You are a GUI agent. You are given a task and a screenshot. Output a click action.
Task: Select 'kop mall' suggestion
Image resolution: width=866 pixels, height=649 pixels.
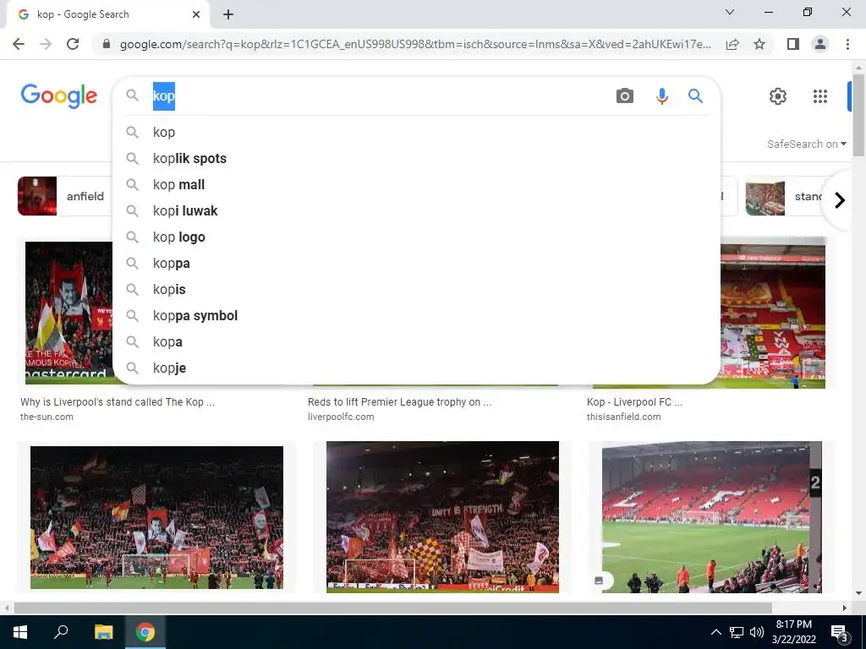[x=416, y=184]
